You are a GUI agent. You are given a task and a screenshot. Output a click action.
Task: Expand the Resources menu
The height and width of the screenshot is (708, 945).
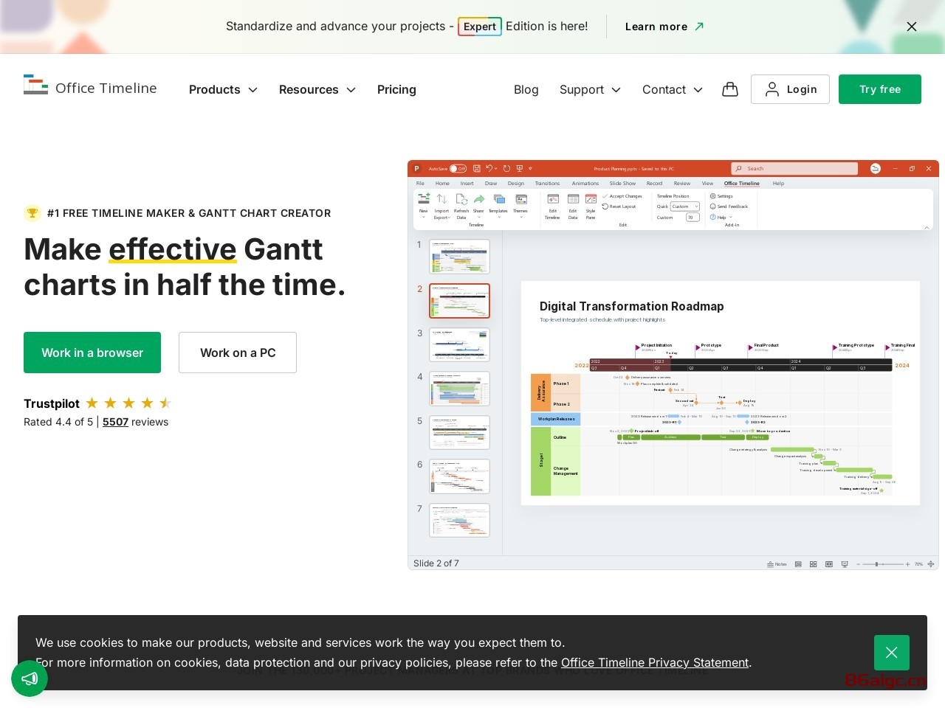(317, 89)
